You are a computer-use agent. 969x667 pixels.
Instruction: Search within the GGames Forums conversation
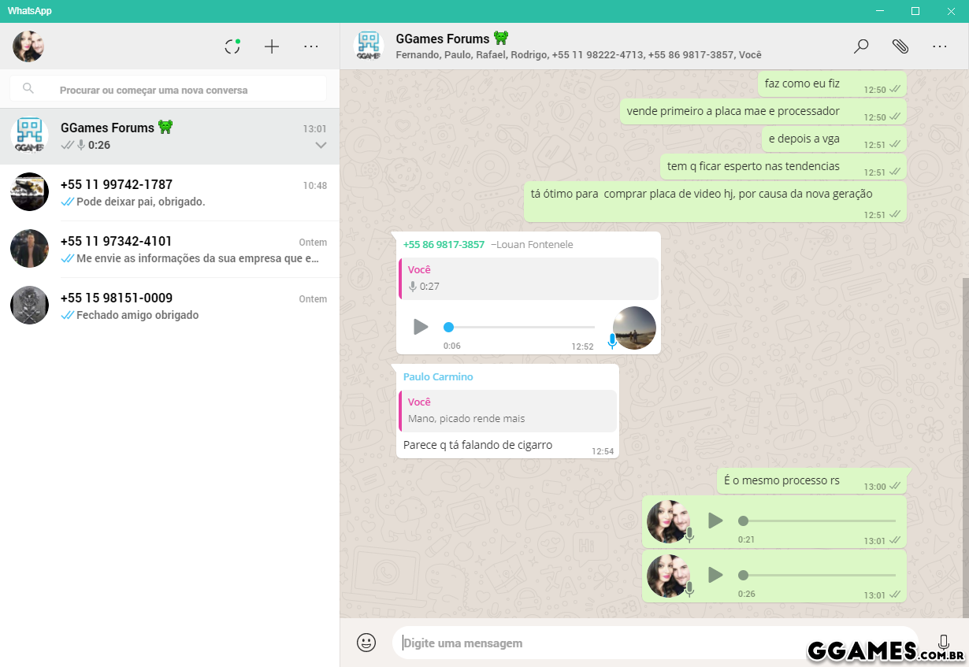[861, 46]
